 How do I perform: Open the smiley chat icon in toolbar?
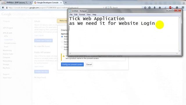pos(177,8)
